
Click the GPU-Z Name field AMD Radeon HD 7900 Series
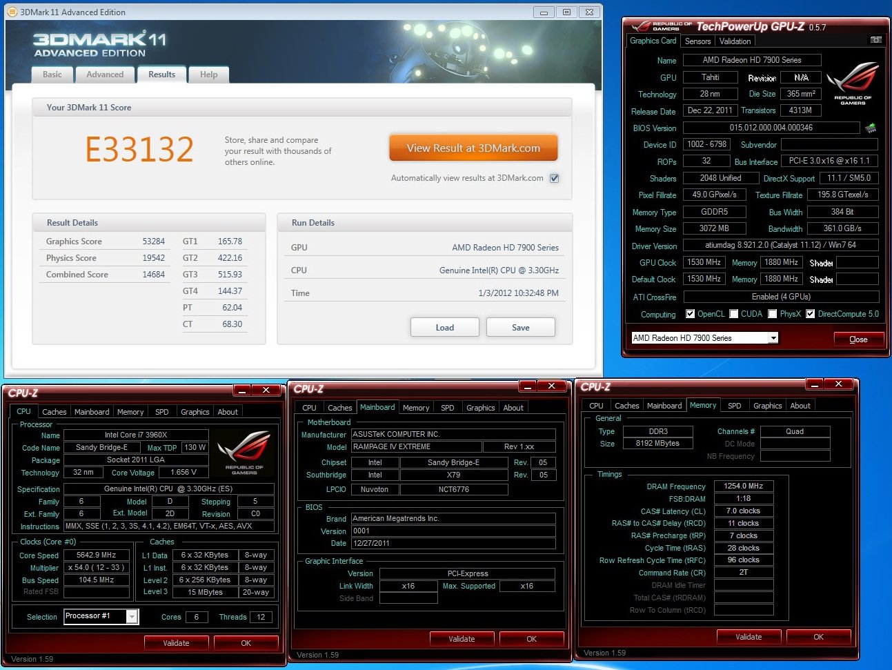pyautogui.click(x=752, y=60)
